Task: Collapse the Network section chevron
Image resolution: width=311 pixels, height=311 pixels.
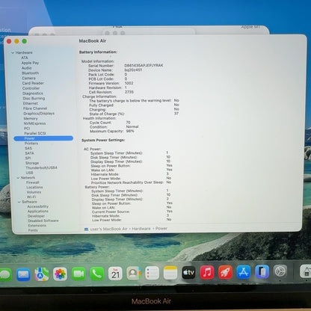Action: point(18,178)
